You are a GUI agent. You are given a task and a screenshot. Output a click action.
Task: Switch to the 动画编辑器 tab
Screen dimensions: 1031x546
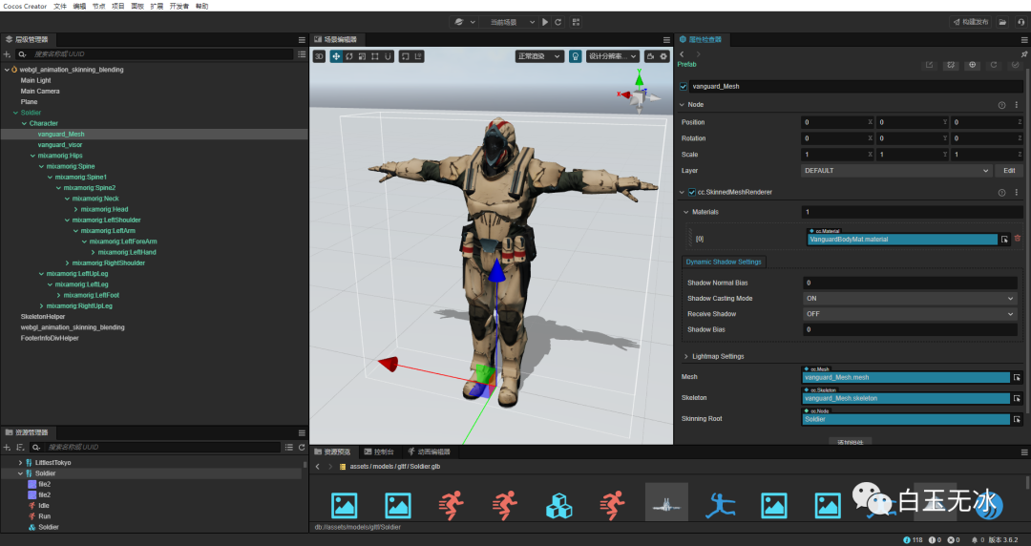(429, 451)
